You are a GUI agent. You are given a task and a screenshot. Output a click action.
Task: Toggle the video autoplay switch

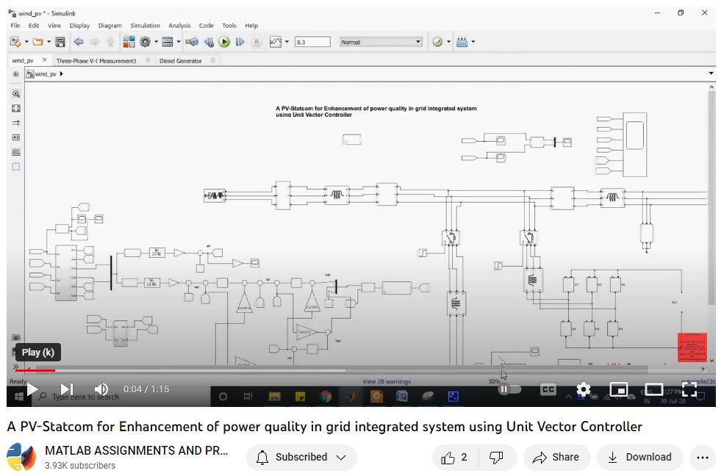click(x=509, y=389)
